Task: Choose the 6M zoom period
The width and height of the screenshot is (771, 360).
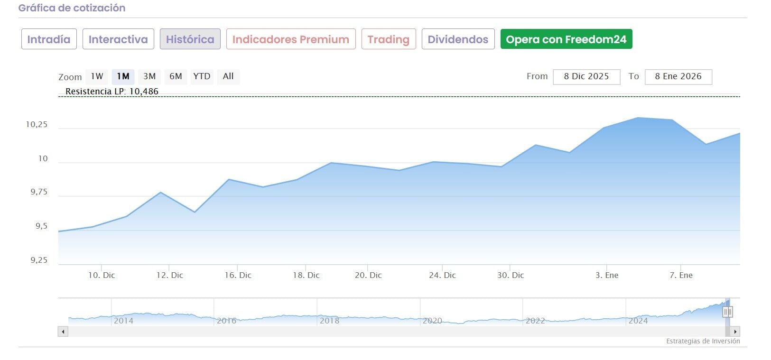Action: tap(176, 76)
